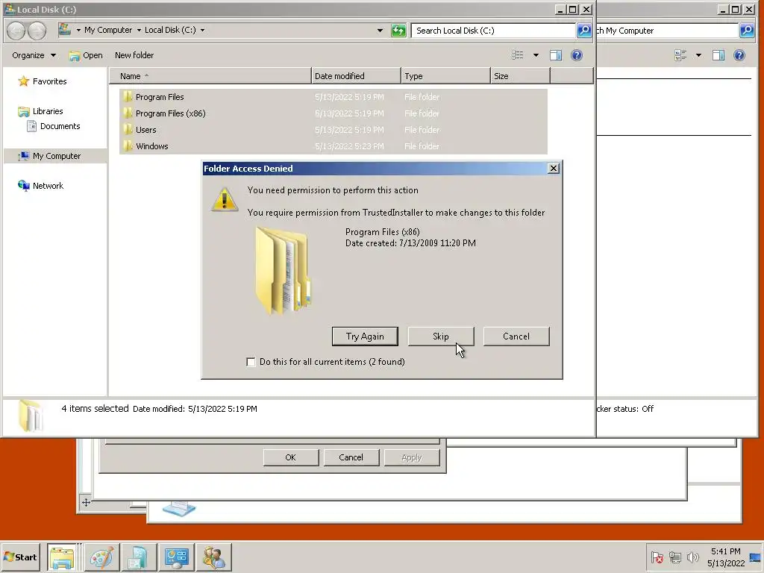
Task: Click view icon in My Computer window toolbar
Action: tap(680, 55)
